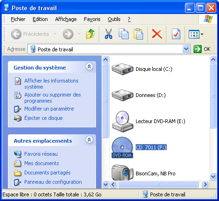Click the file list scroll up arrow

pyautogui.click(x=213, y=59)
